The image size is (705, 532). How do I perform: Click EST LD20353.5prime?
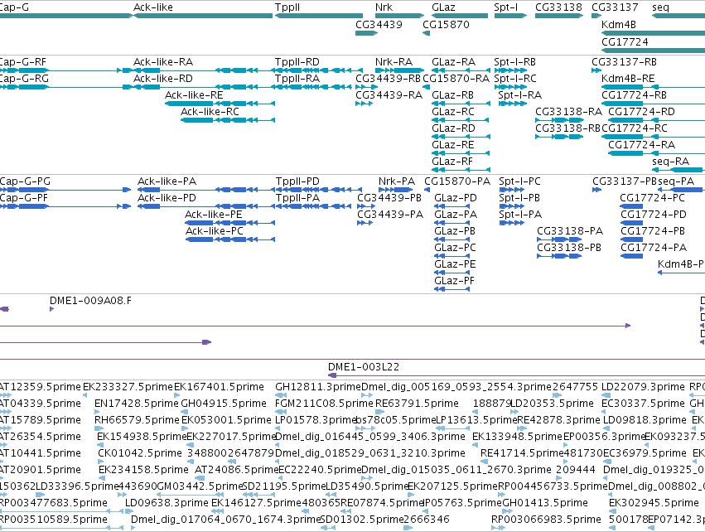(552, 404)
